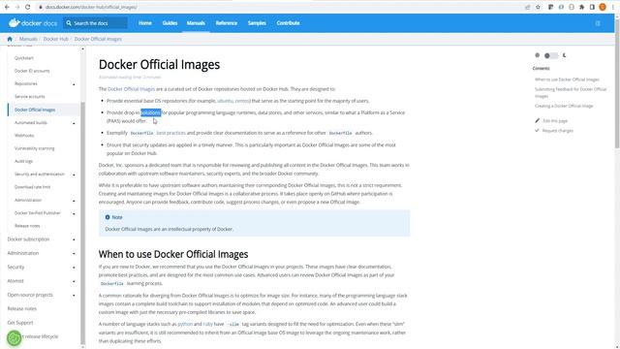Expand the top-level Administration section arrow
The image size is (620, 349).
[x=74, y=254]
